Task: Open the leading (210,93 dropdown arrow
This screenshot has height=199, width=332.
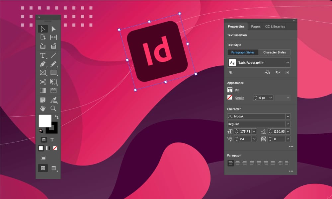Action: pos(288,131)
